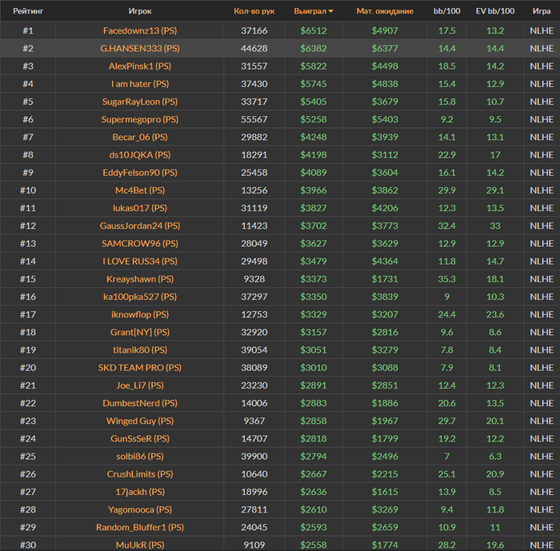Sort by Кол-во рук column header
560x551 pixels.
254,11
